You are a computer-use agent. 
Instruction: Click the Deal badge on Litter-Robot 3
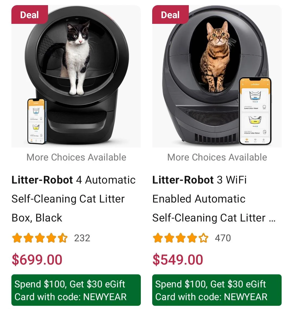(170, 15)
